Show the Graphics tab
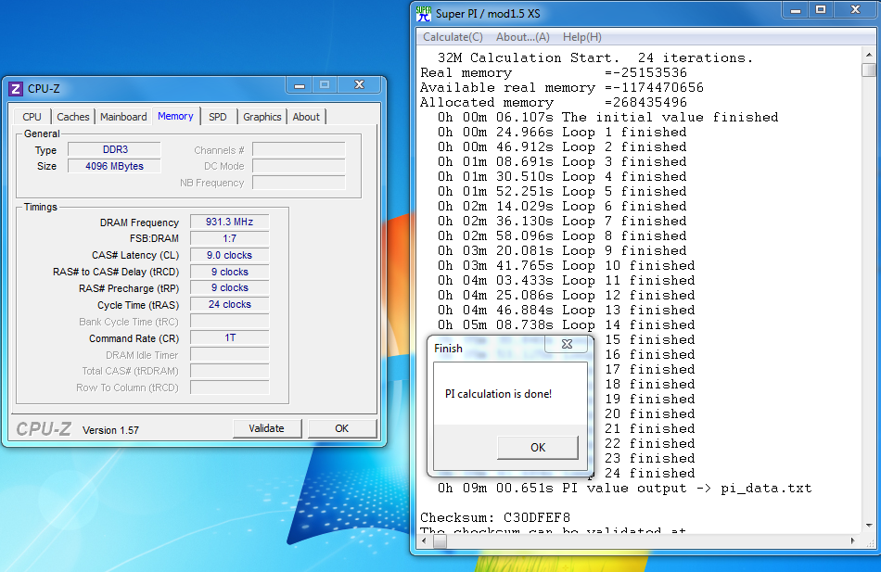The width and height of the screenshot is (881, 572). [262, 117]
